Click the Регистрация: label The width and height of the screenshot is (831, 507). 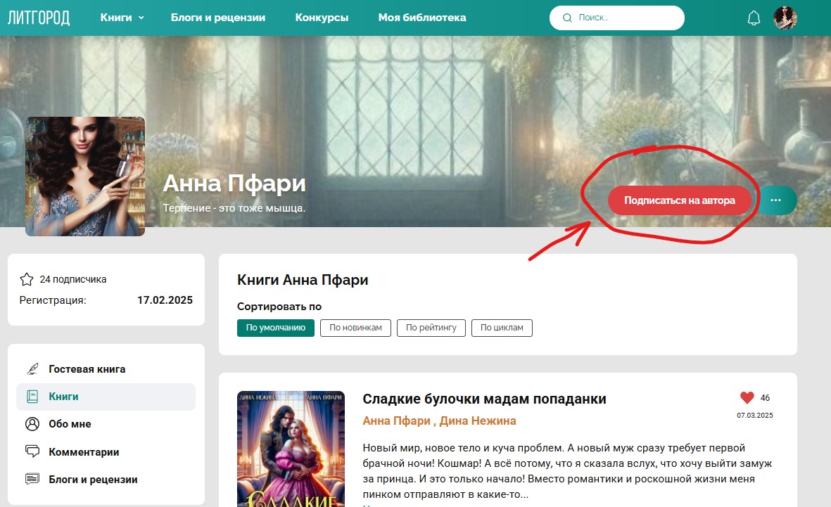click(x=53, y=300)
